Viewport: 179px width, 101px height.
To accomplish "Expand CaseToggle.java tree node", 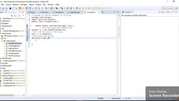I will pos(4,46).
